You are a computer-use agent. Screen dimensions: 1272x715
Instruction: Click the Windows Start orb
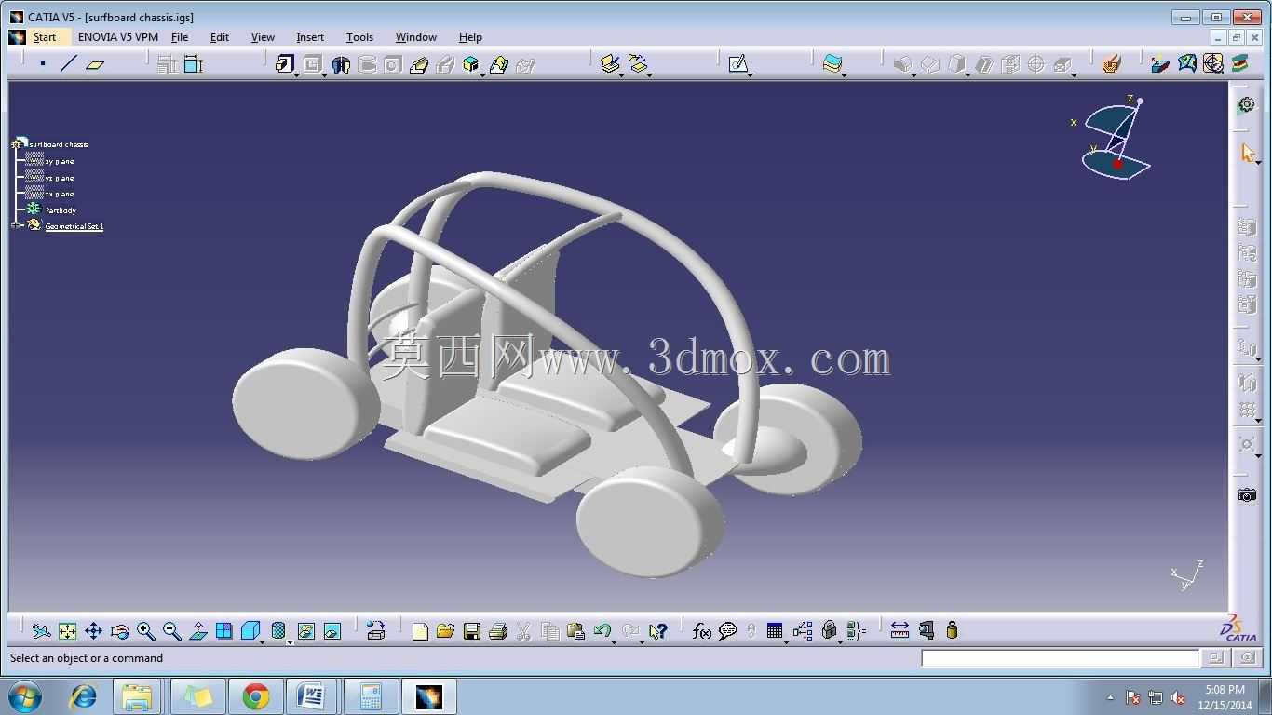(25, 696)
